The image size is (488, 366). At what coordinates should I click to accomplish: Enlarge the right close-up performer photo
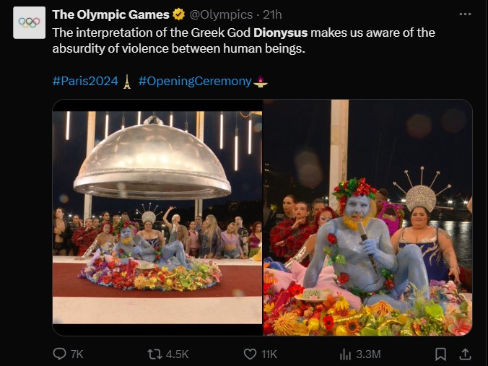point(367,217)
